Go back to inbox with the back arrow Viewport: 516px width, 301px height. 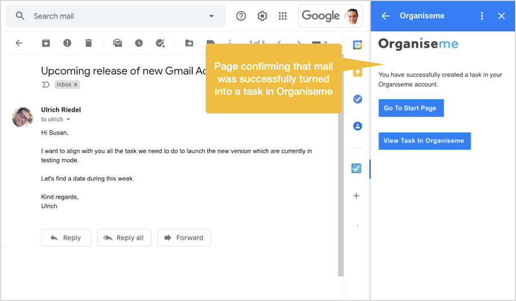tap(19, 43)
